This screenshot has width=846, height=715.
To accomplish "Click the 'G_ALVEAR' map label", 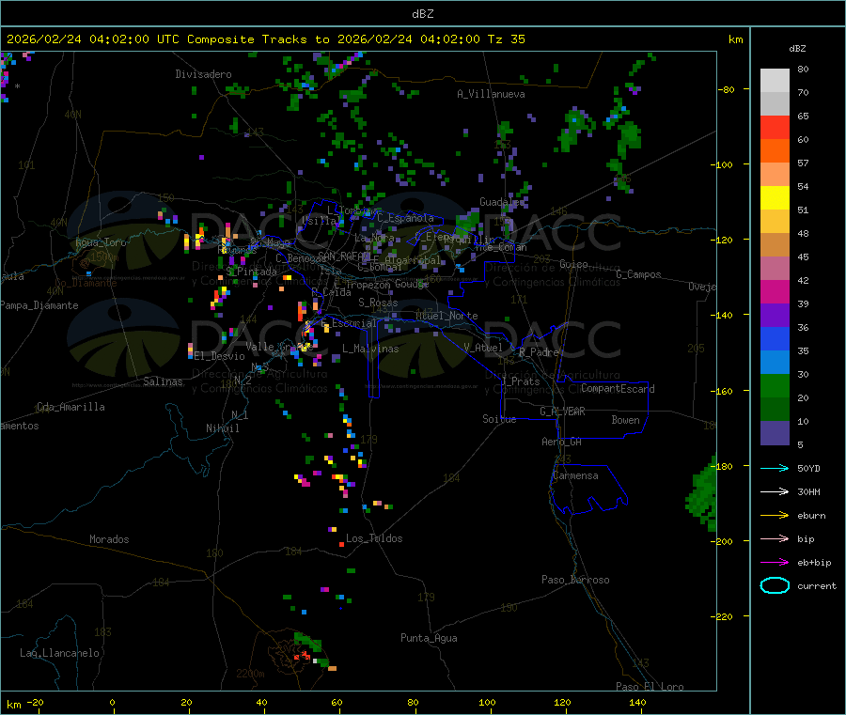I will (562, 412).
